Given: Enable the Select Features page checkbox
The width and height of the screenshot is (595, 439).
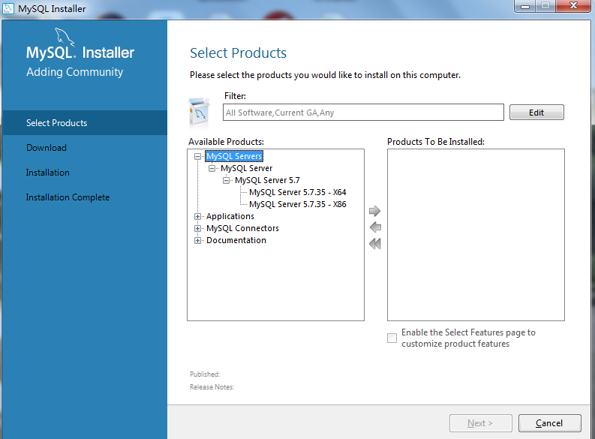Looking at the screenshot, I should coord(392,338).
